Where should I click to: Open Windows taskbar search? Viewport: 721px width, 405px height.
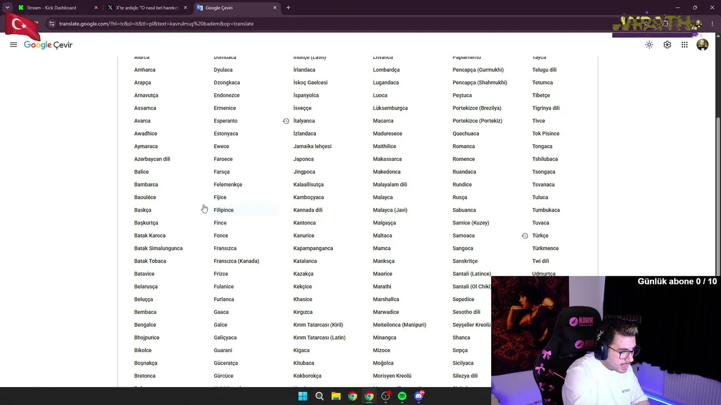pos(319,397)
